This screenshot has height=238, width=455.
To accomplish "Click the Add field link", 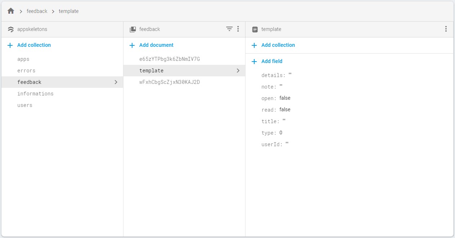I will coord(271,61).
